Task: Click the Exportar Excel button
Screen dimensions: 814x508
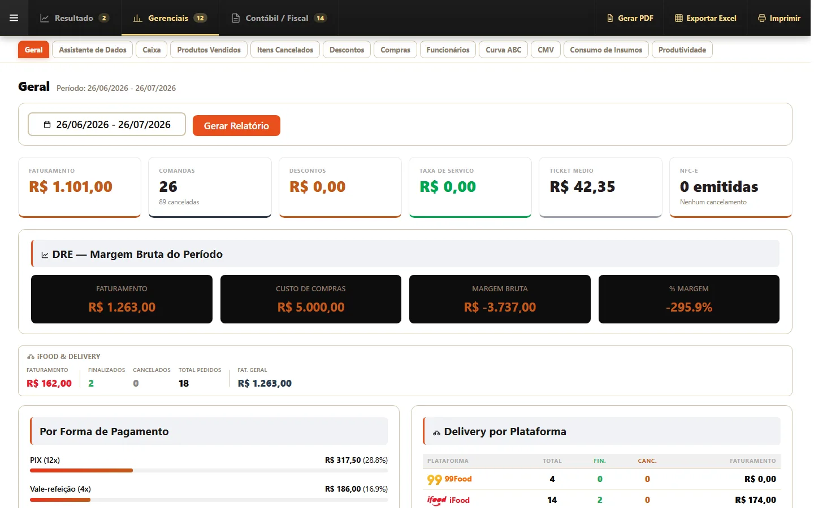Action: pos(705,18)
